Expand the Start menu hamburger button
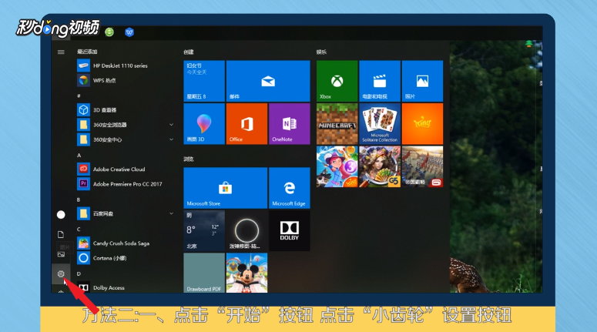Screen dimensions: 597x332 pos(61,52)
